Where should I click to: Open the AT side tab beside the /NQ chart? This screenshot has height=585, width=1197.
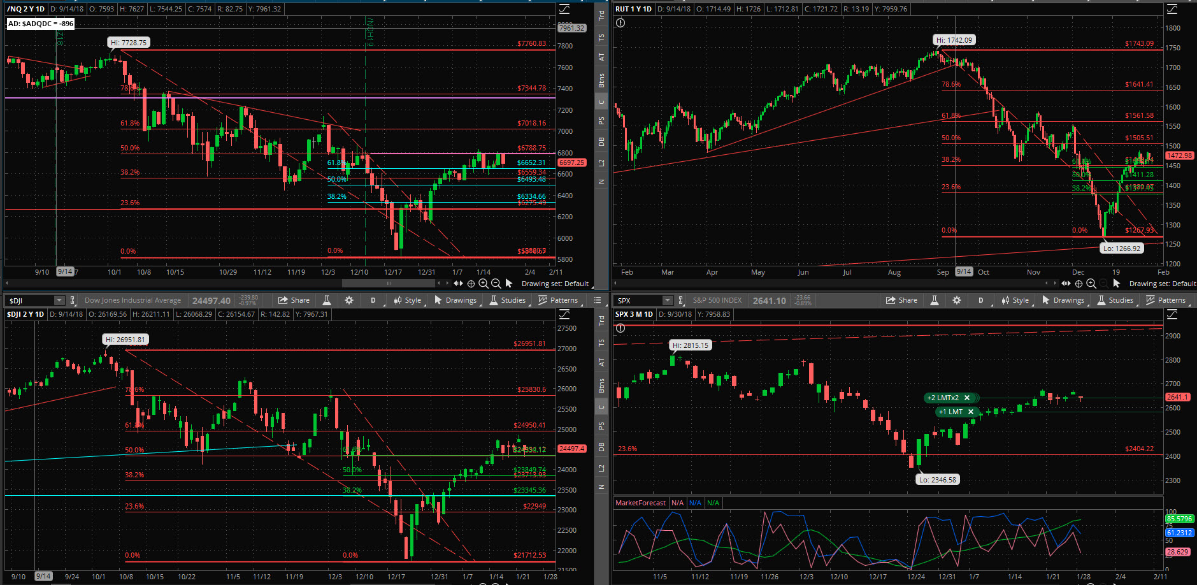(x=601, y=57)
